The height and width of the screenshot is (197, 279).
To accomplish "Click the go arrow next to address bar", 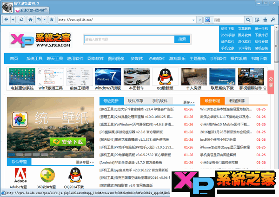I will (x=200, y=20).
